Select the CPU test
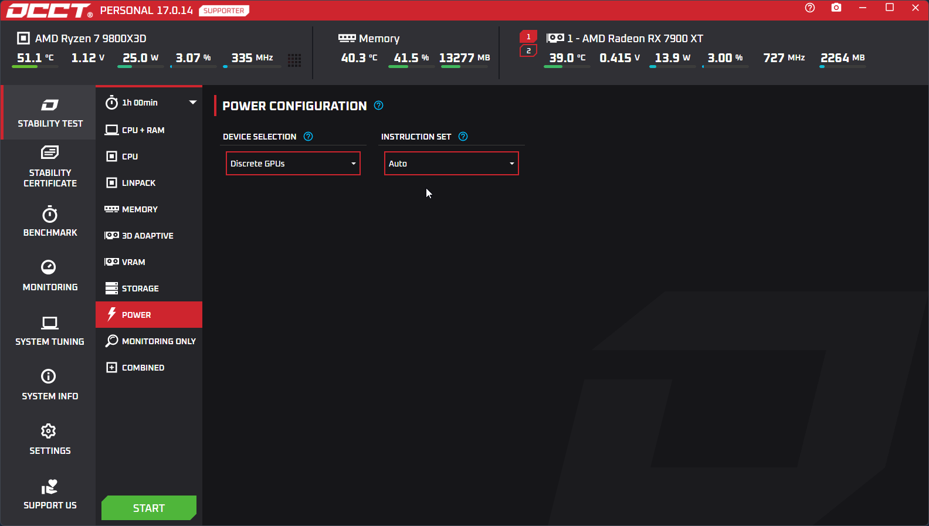Image resolution: width=929 pixels, height=526 pixels. [x=149, y=157]
